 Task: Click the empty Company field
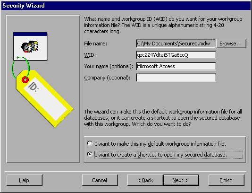pos(176,78)
